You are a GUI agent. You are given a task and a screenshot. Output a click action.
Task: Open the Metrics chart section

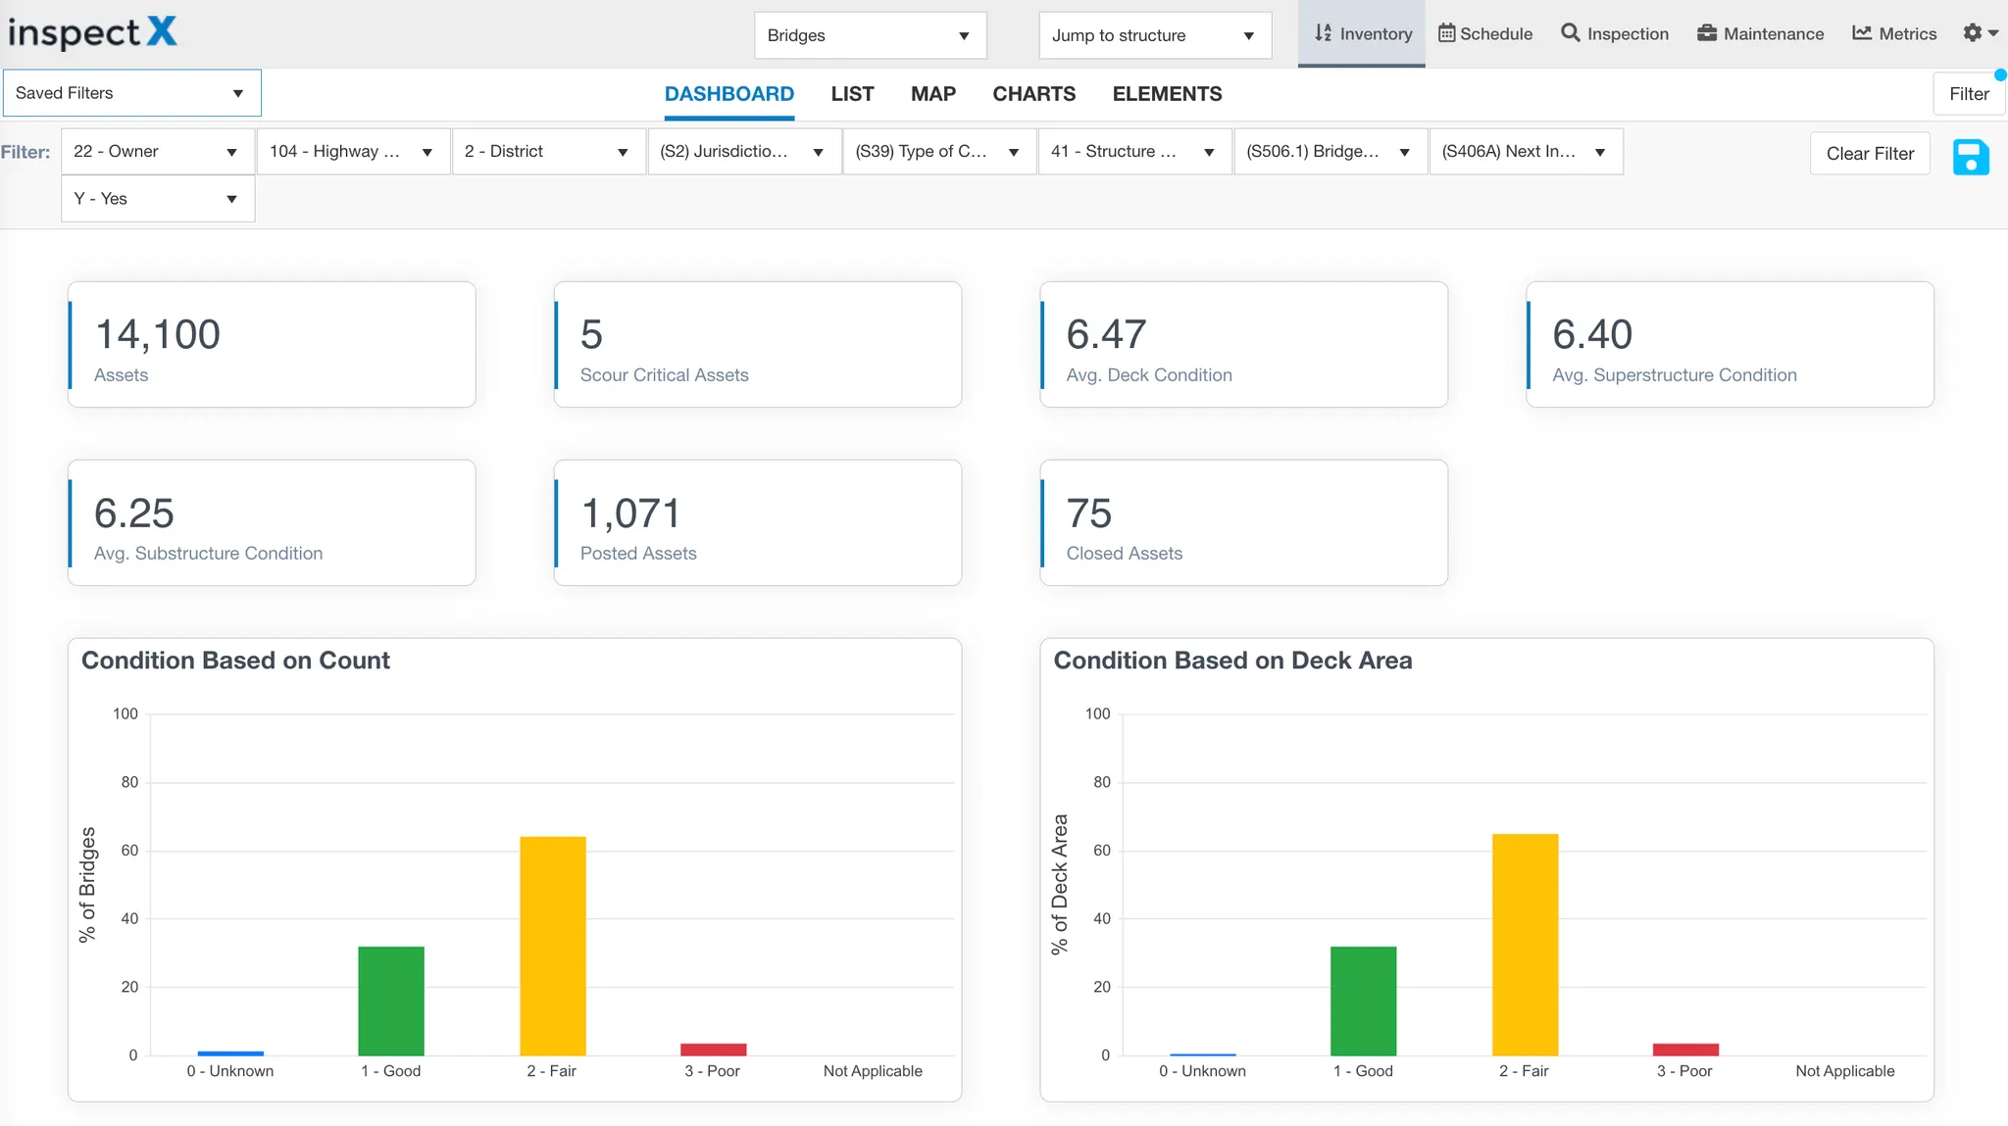click(x=1893, y=33)
